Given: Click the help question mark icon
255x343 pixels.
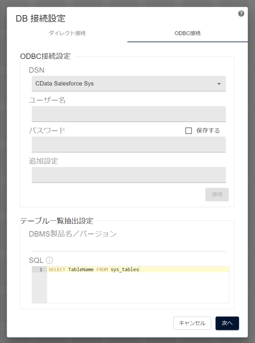Looking at the screenshot, I should click(241, 14).
